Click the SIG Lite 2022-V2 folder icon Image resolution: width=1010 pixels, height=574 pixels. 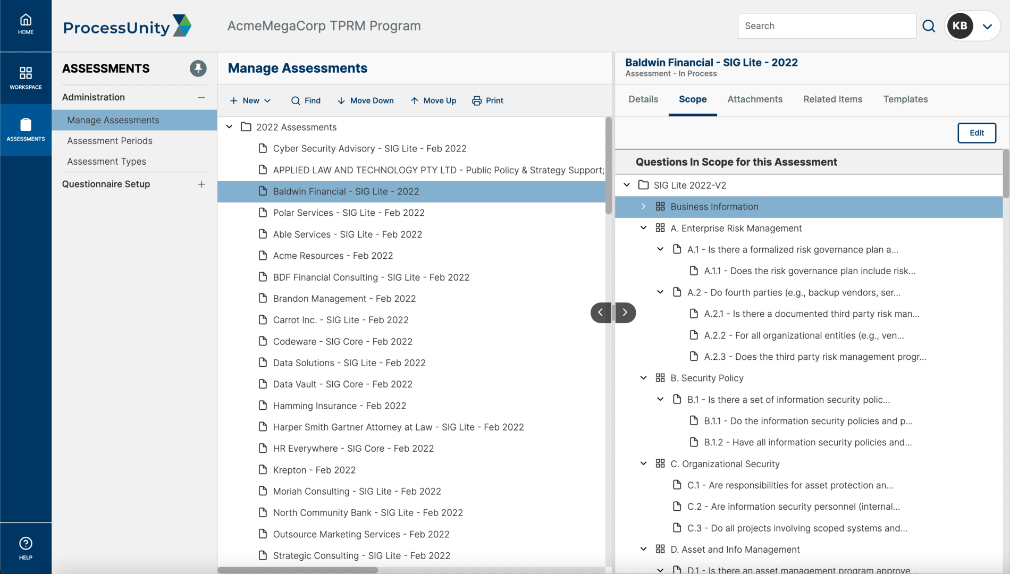[x=643, y=185]
